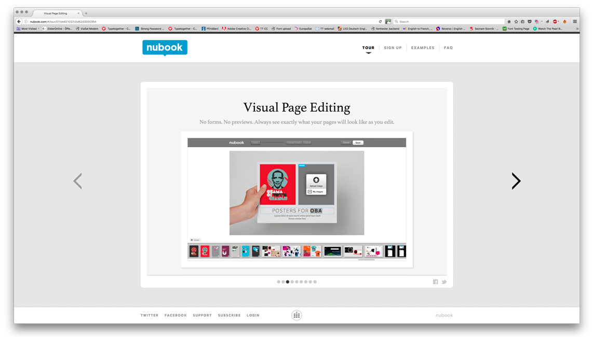Open the LOGIN footer link
This screenshot has width=592, height=337.
click(253, 315)
